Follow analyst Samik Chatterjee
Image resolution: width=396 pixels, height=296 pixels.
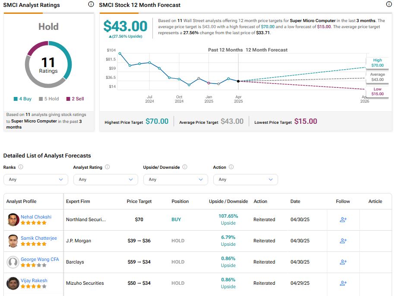click(x=343, y=241)
